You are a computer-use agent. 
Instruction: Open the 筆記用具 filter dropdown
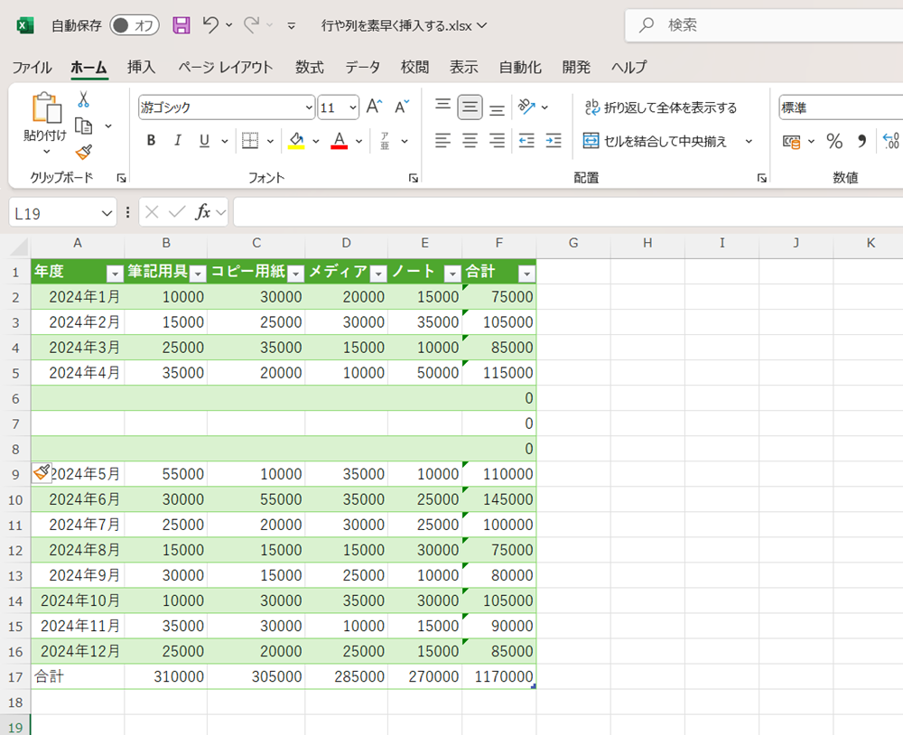[x=198, y=274]
